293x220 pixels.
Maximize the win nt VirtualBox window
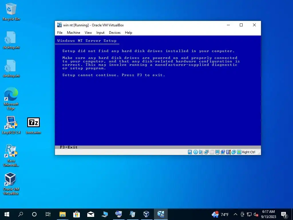coord(241,25)
